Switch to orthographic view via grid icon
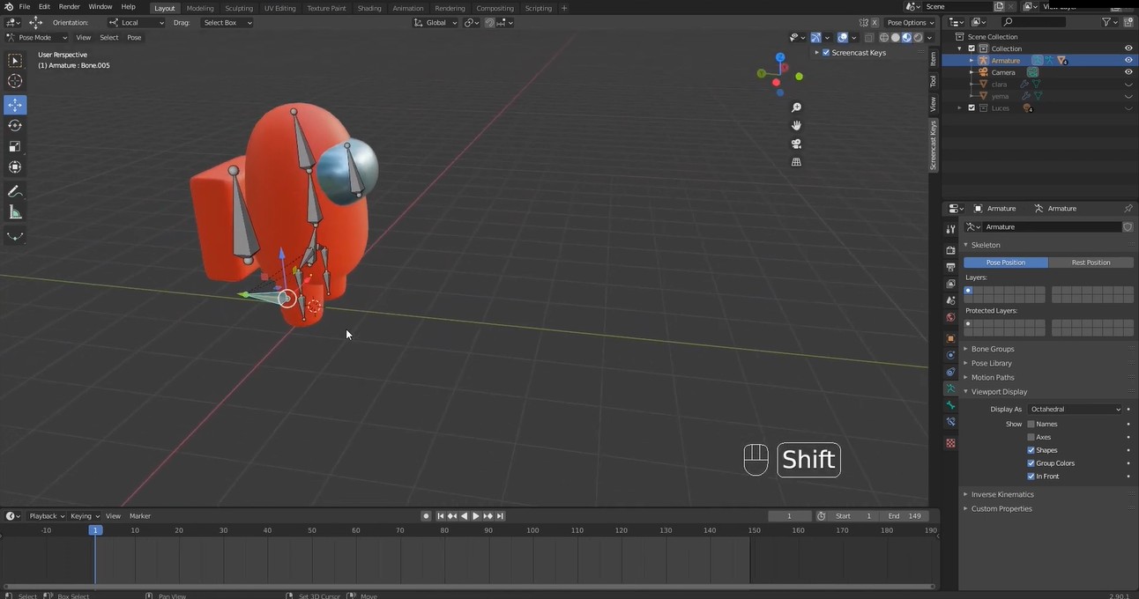This screenshot has height=599, width=1139. (796, 162)
